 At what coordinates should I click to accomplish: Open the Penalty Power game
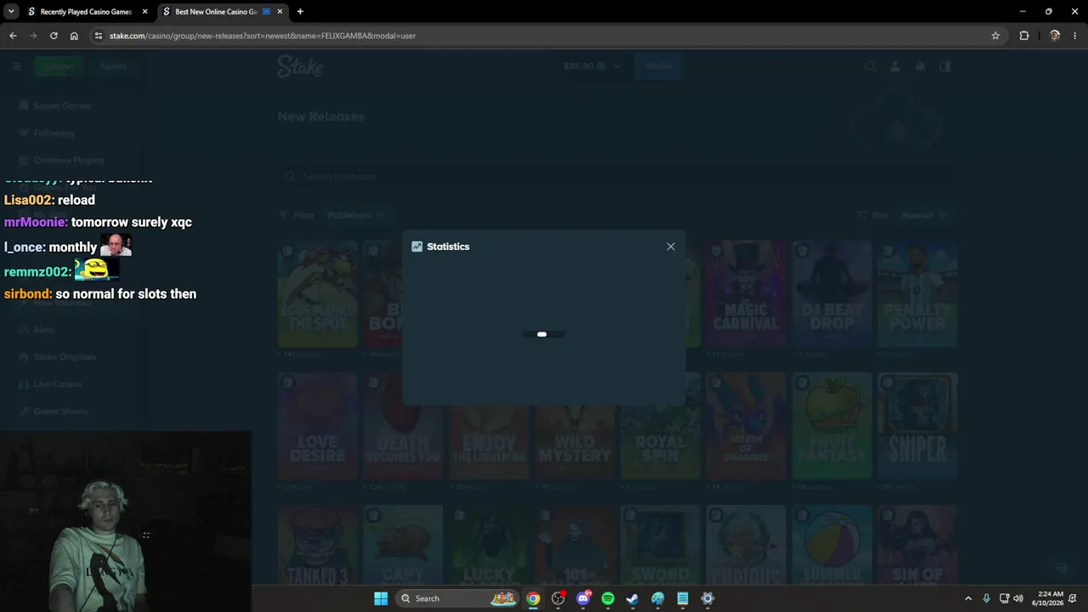coord(917,294)
